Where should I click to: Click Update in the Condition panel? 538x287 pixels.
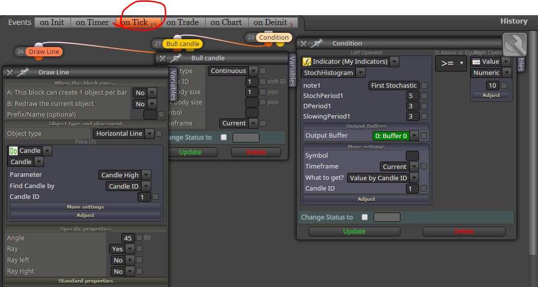coord(354,231)
